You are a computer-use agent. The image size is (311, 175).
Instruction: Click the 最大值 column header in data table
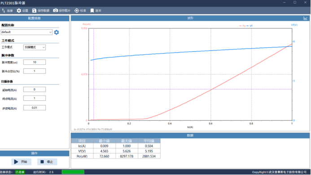click(x=127, y=141)
